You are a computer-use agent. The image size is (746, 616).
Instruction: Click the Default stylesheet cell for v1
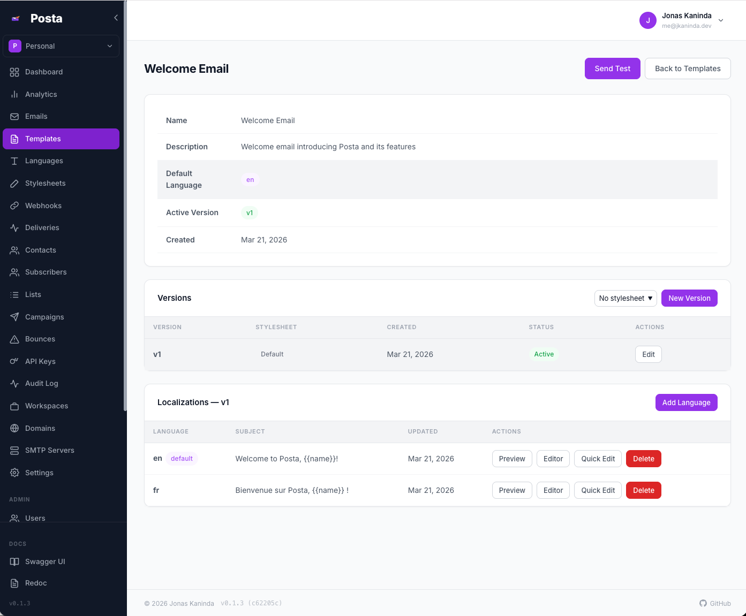point(272,354)
